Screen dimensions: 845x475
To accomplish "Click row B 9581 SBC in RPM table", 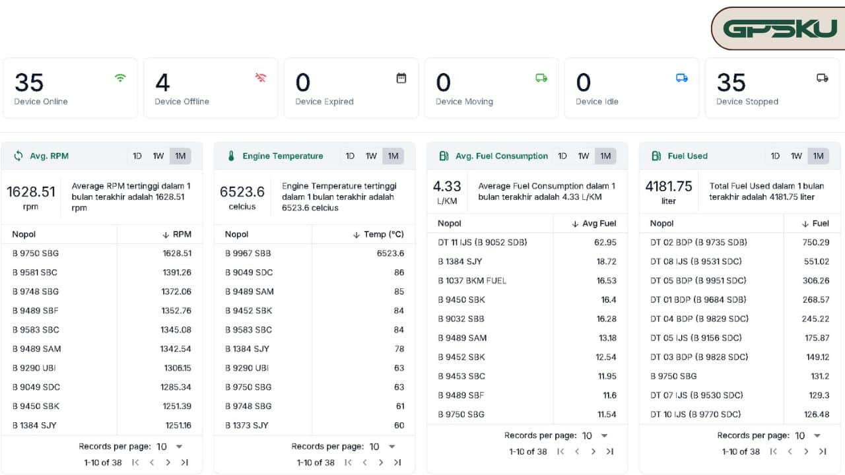I will [x=102, y=272].
